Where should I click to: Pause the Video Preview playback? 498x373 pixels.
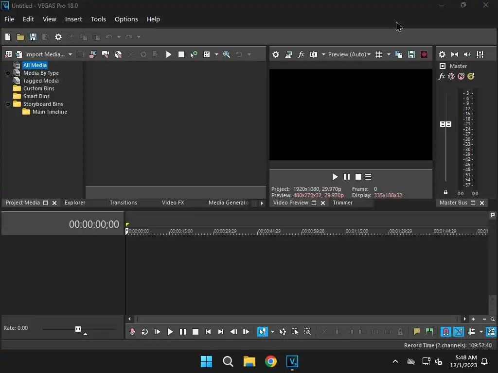click(346, 177)
